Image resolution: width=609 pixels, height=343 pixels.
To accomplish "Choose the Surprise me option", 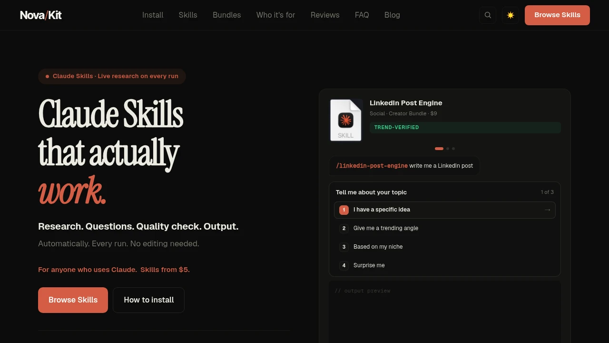I will point(445,265).
